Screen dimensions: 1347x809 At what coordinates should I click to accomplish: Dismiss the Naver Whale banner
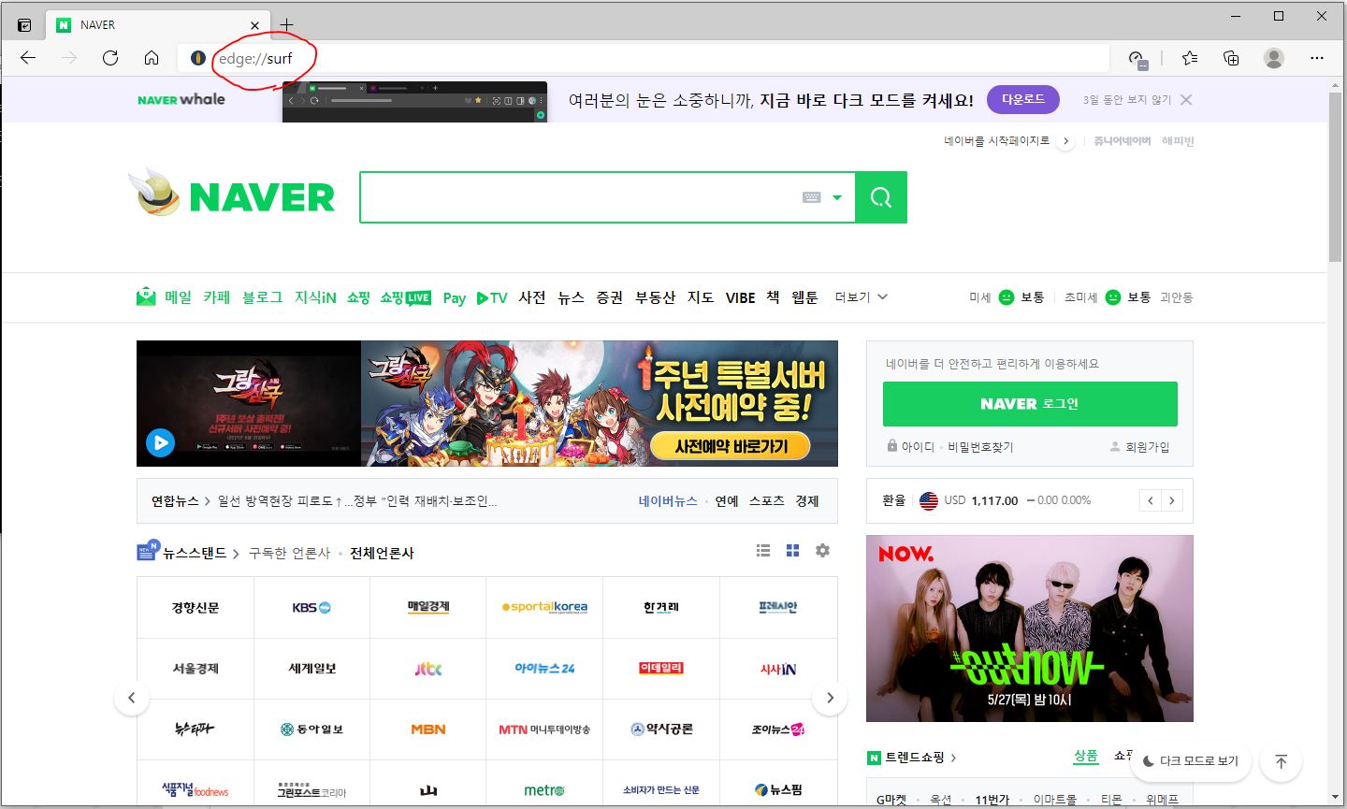pos(1186,100)
